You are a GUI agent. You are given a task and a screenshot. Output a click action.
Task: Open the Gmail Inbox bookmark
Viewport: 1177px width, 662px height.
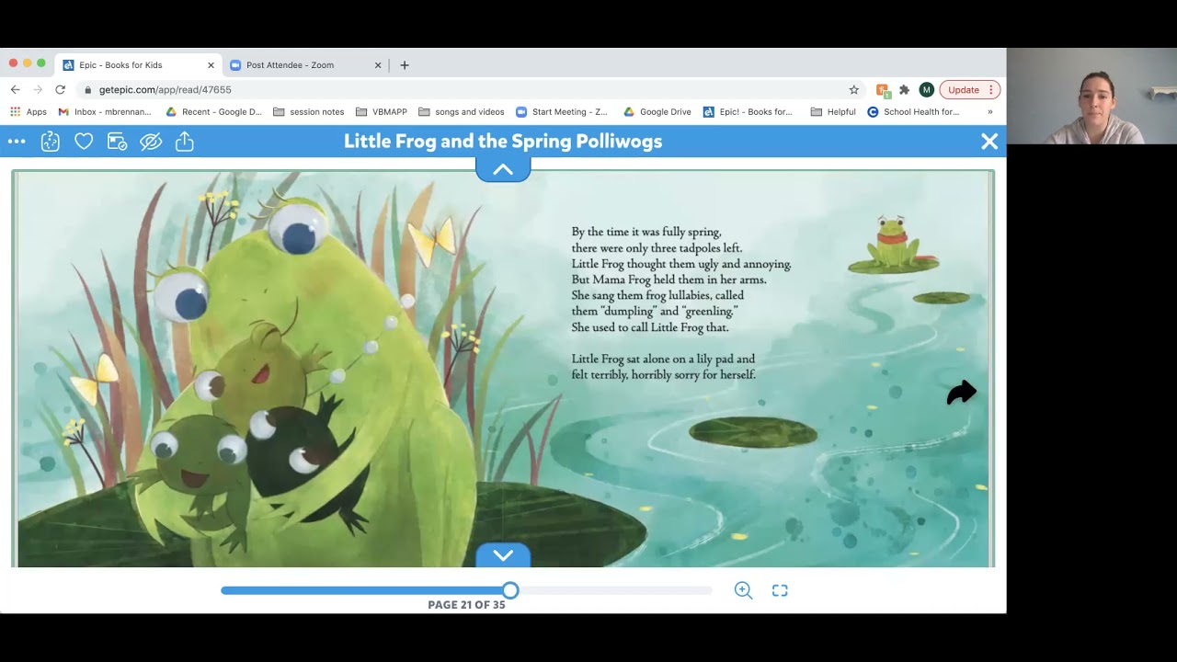[x=105, y=112]
